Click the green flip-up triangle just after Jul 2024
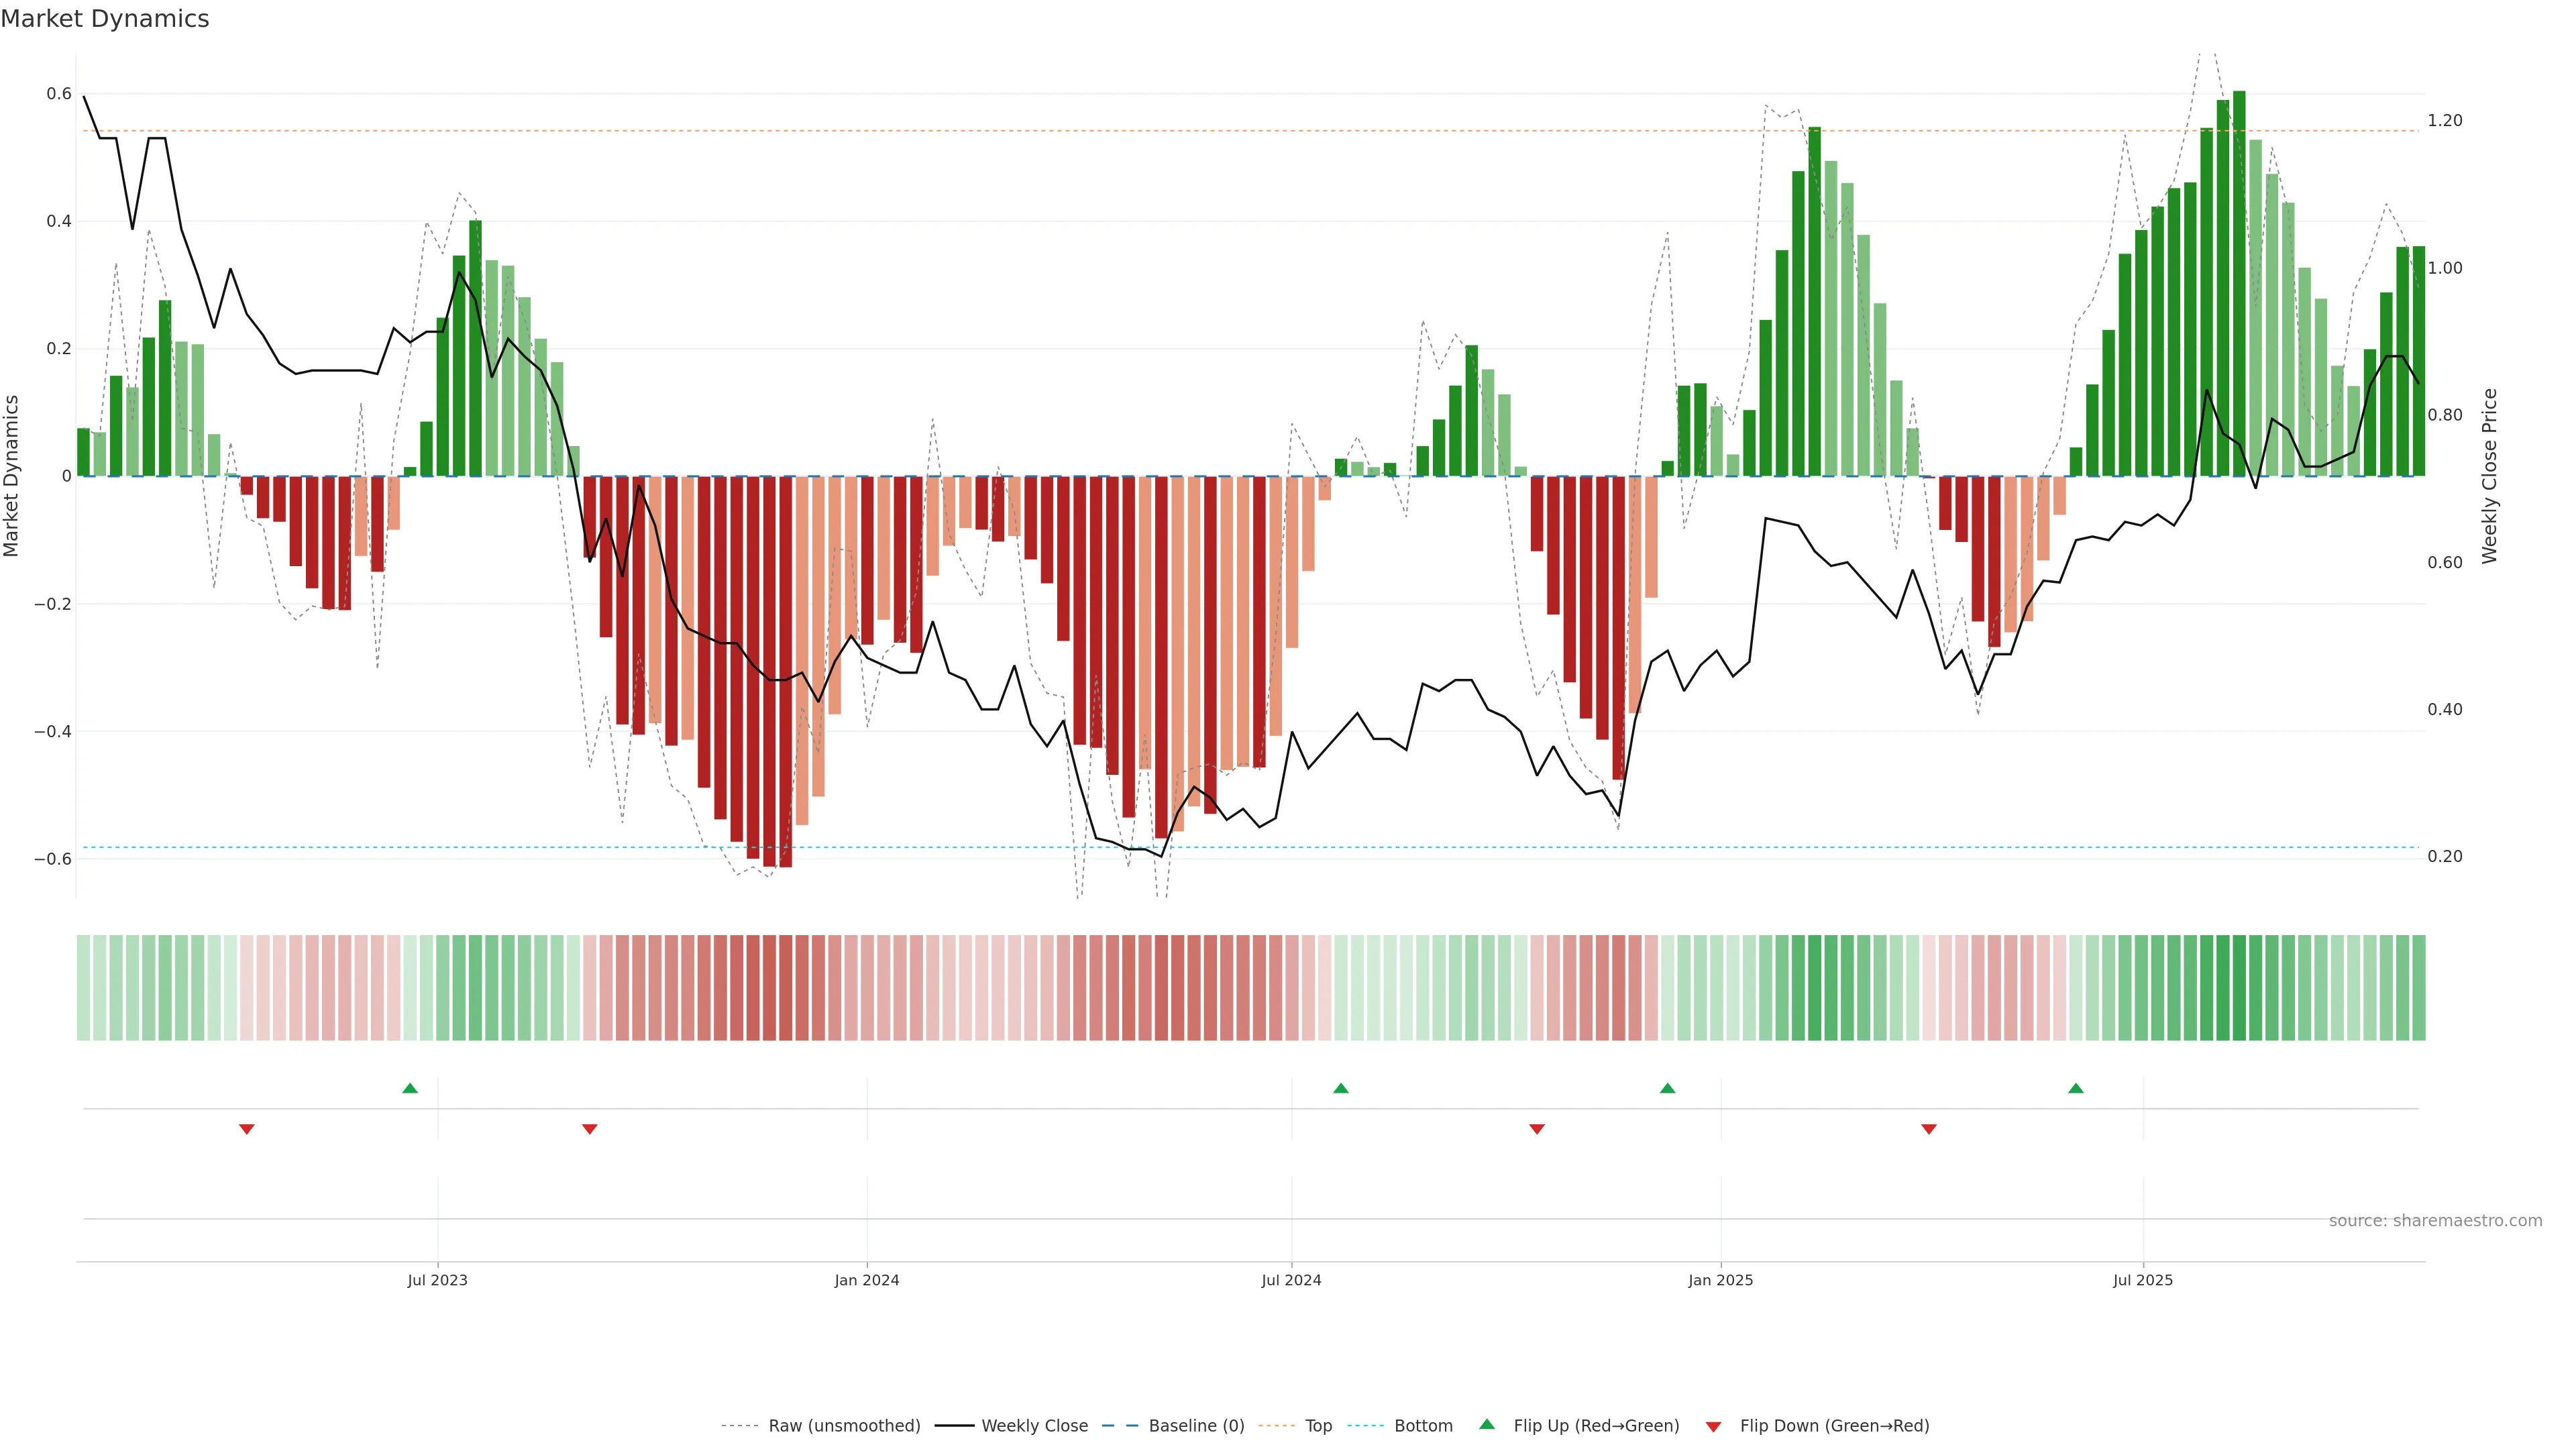Screen dimensions: 2576x1449 (1341, 1088)
